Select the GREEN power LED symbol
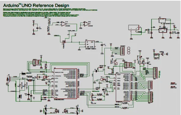 click(x=162, y=54)
